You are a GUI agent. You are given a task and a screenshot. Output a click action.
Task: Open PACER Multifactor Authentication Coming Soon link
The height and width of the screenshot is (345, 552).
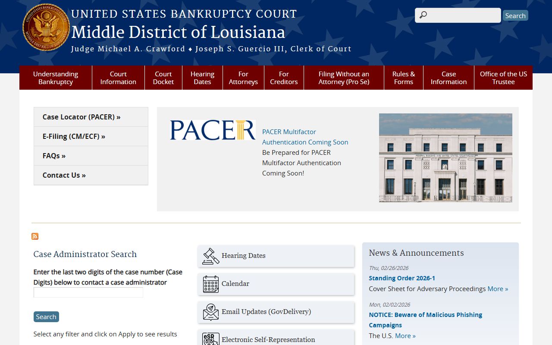[x=305, y=137]
